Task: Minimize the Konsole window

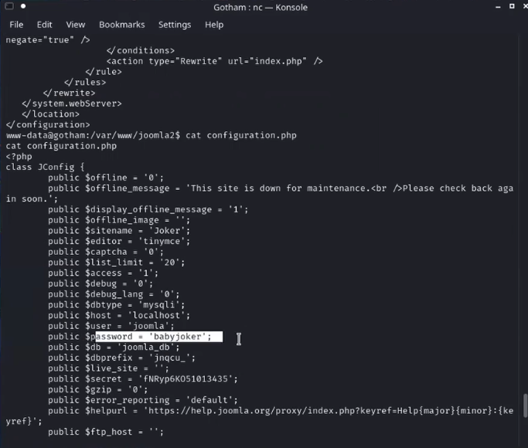Action: click(x=498, y=7)
